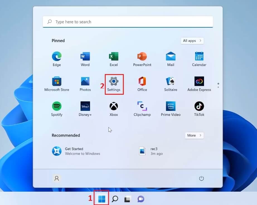
Task: Open the power options menu
Action: (x=202, y=178)
